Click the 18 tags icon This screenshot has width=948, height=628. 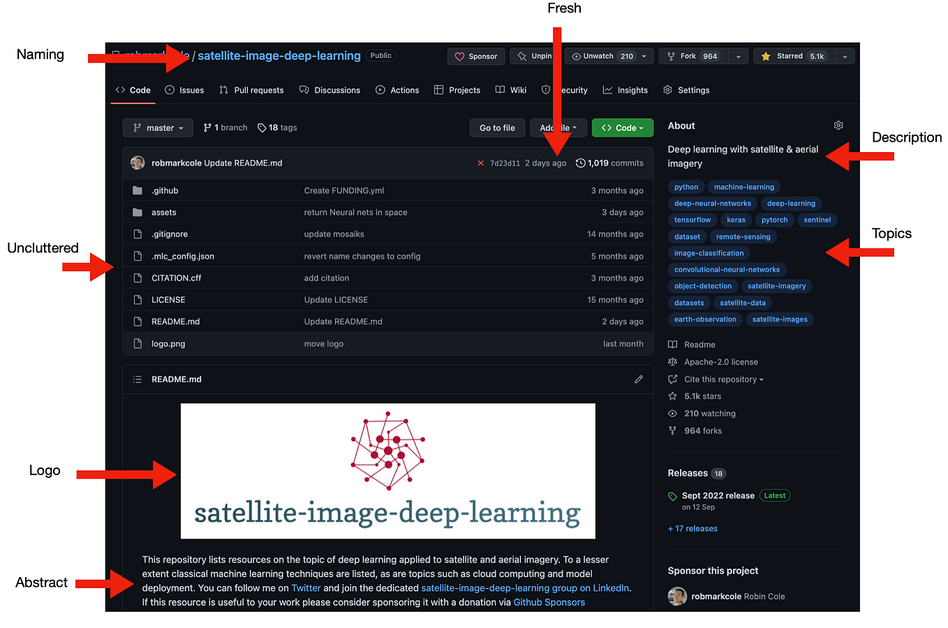click(261, 128)
